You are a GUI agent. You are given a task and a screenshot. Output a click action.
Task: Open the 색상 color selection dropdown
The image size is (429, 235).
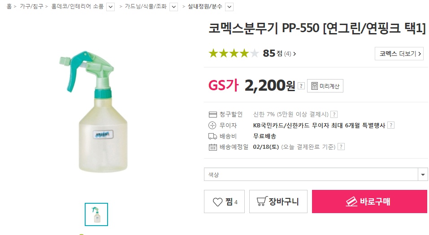316,174
